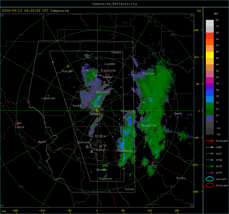Click the Cochrane town label
229x214 pixels.
(83, 142)
